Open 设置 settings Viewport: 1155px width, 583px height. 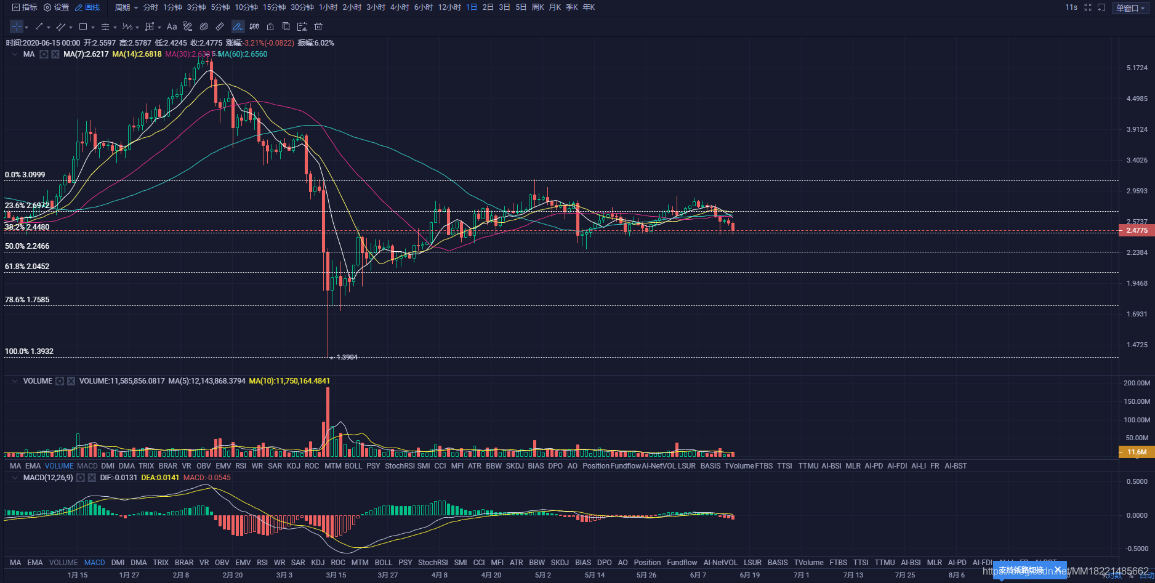pyautogui.click(x=56, y=7)
